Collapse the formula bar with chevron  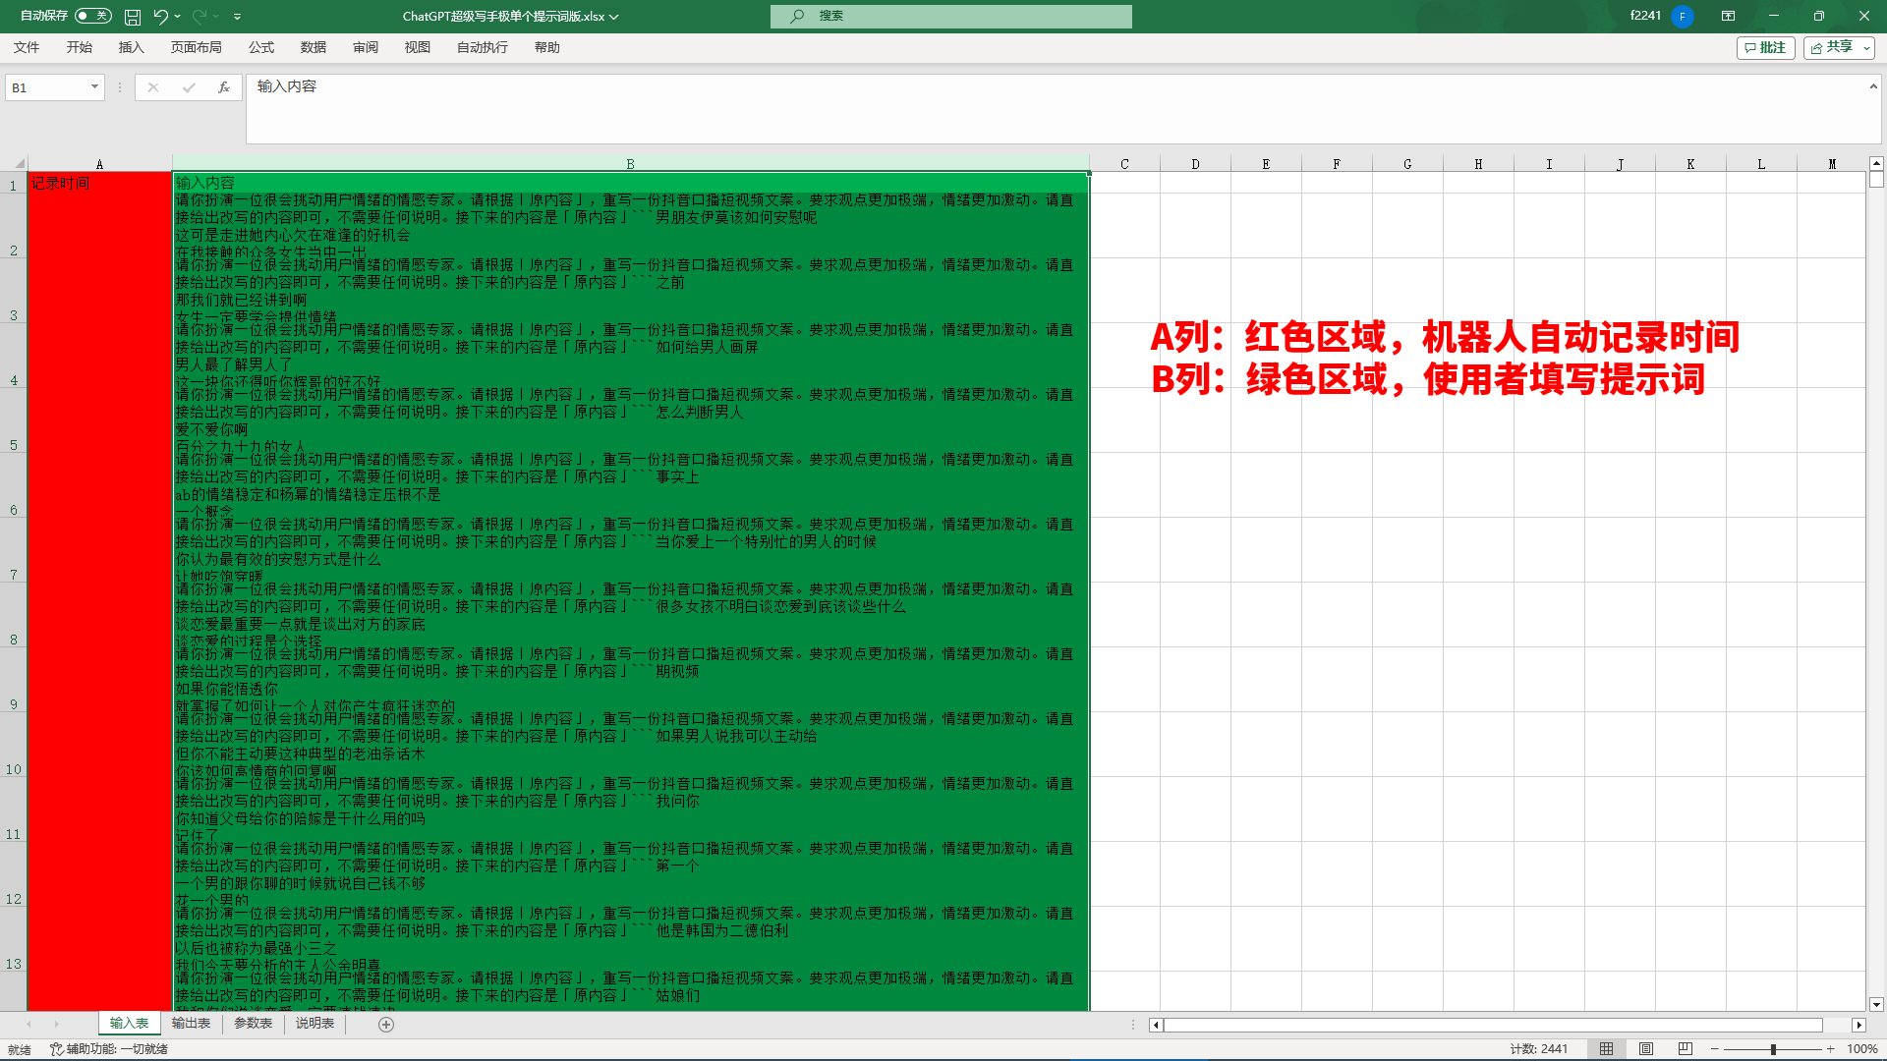tap(1873, 86)
